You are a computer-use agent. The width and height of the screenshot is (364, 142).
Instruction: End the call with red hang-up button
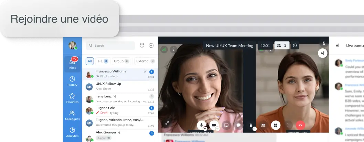point(300,125)
